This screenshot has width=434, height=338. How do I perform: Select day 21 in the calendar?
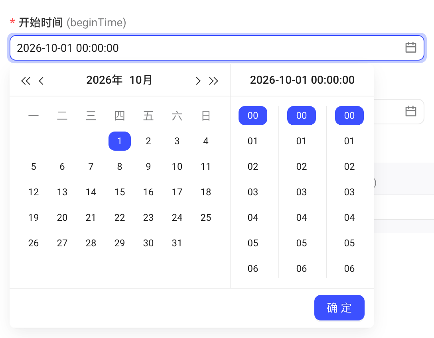pos(91,217)
